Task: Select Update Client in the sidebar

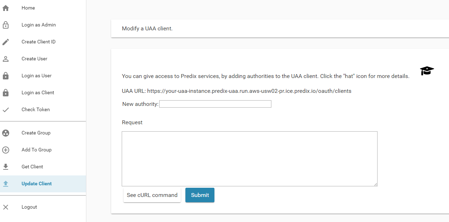Action: pyautogui.click(x=36, y=184)
